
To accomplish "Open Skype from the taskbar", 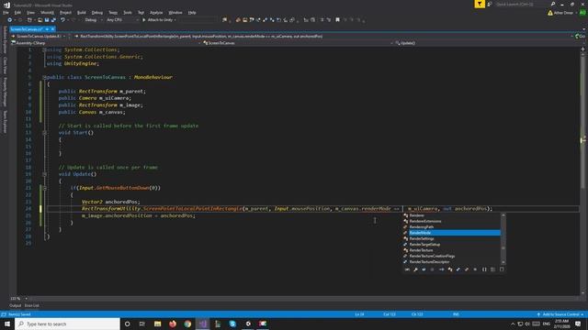I will point(232,324).
